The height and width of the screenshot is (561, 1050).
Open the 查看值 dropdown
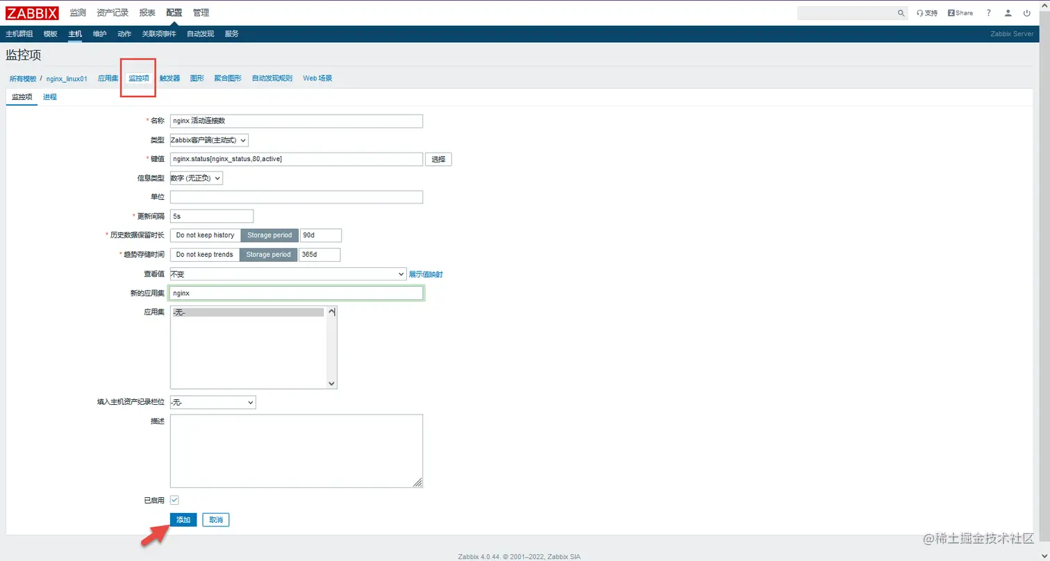point(288,274)
